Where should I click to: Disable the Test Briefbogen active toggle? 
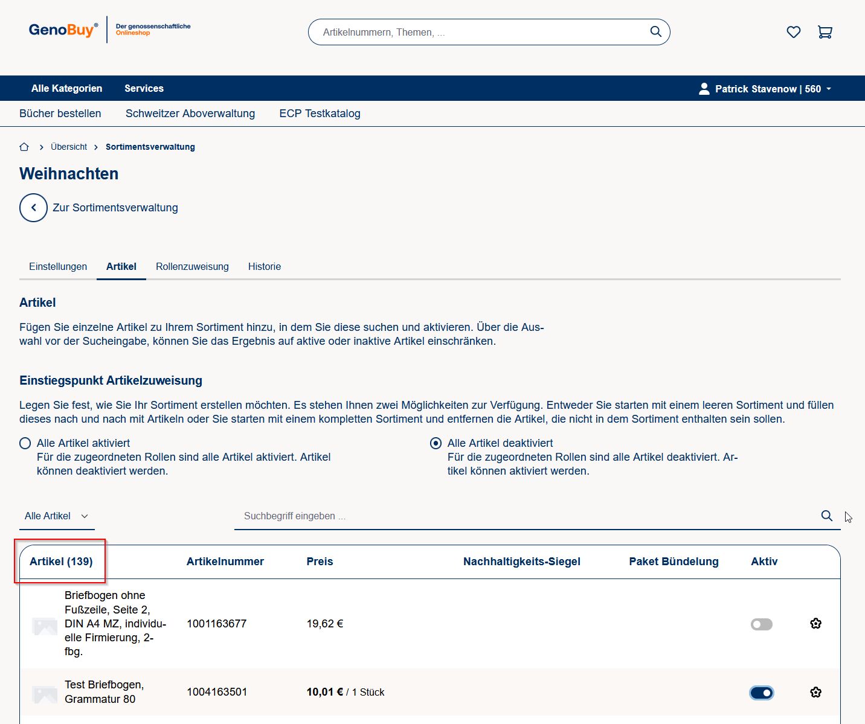(x=761, y=693)
